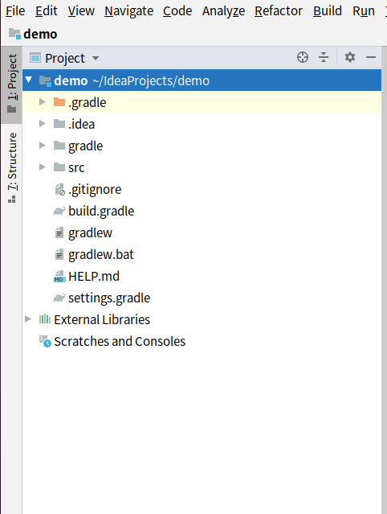Click the .idea folder icon

(x=59, y=124)
